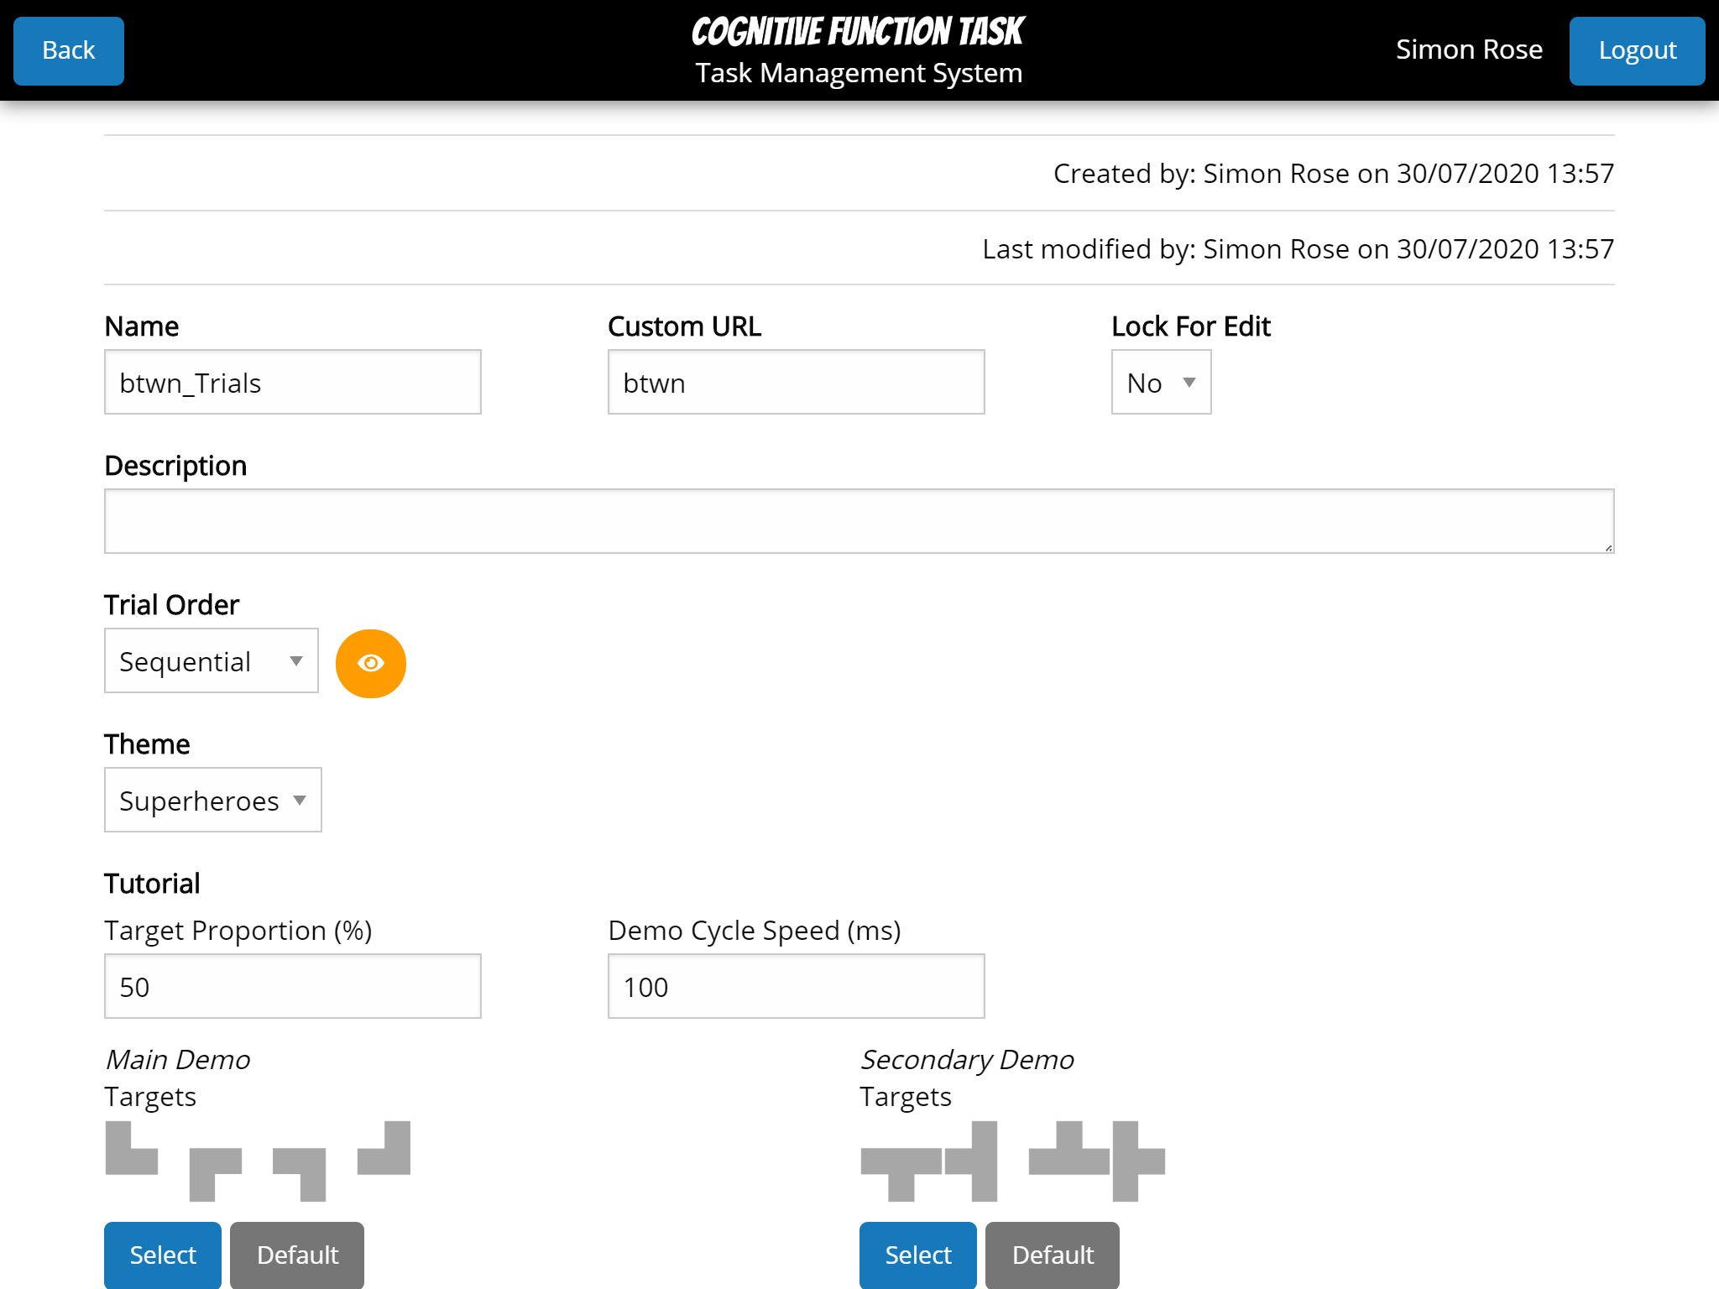Click the Tutorial section heading
The image size is (1719, 1289).
point(152,884)
